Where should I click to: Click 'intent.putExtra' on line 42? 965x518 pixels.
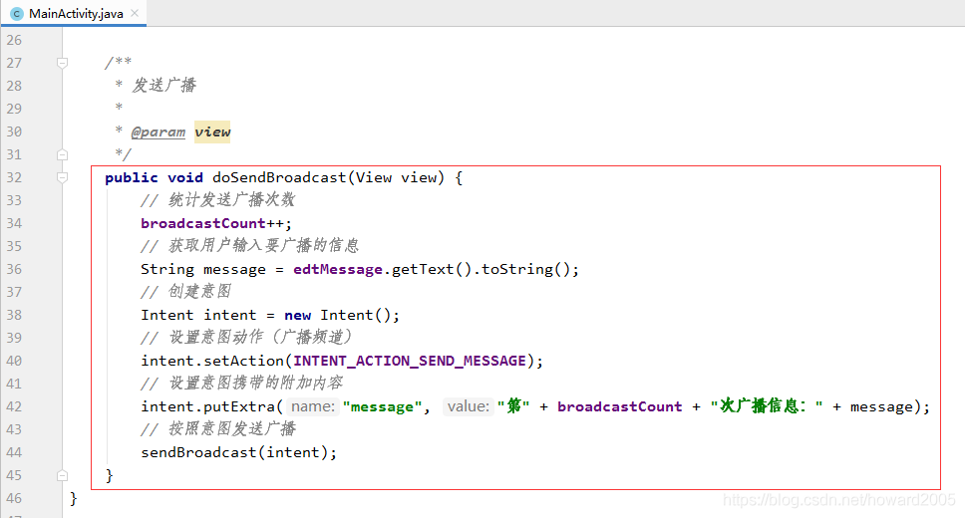[x=208, y=406]
